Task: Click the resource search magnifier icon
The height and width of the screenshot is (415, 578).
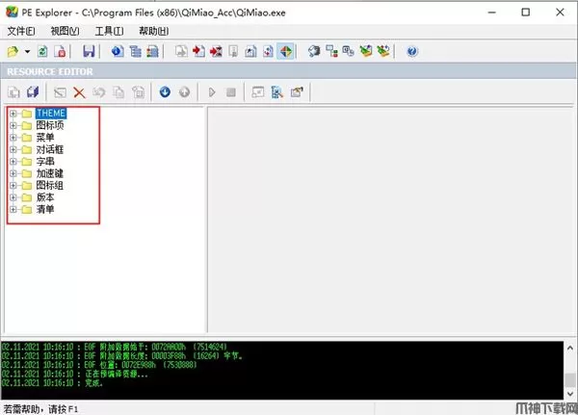Action: click(x=276, y=92)
